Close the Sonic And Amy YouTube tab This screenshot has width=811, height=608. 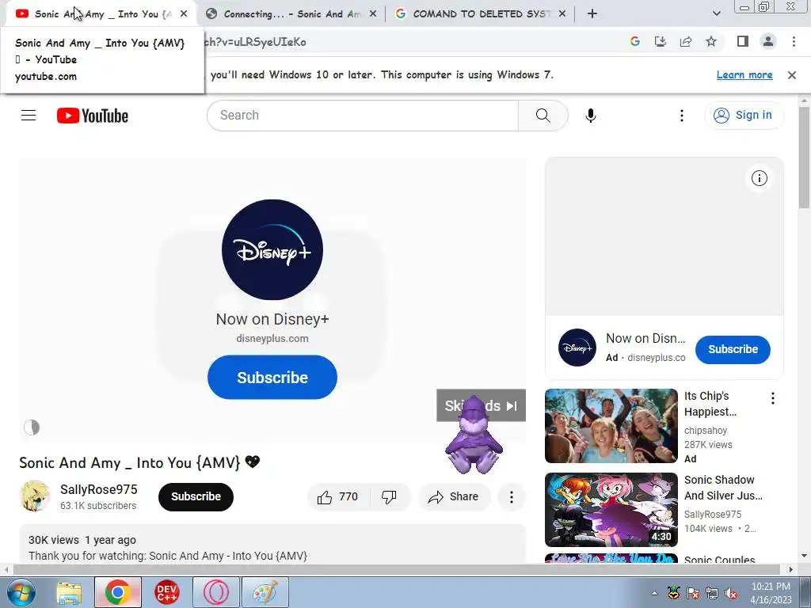click(x=184, y=14)
